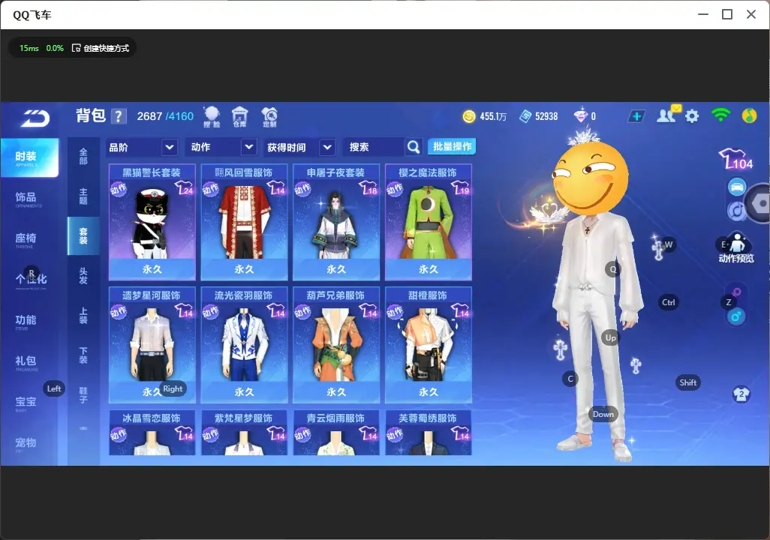This screenshot has width=770, height=540.
Task: Open the yellow music note icon
Action: [749, 115]
